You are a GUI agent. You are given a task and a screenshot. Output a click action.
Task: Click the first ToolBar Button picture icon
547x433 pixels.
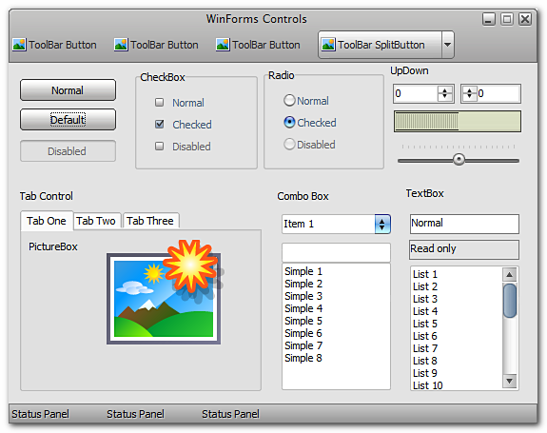click(x=19, y=45)
